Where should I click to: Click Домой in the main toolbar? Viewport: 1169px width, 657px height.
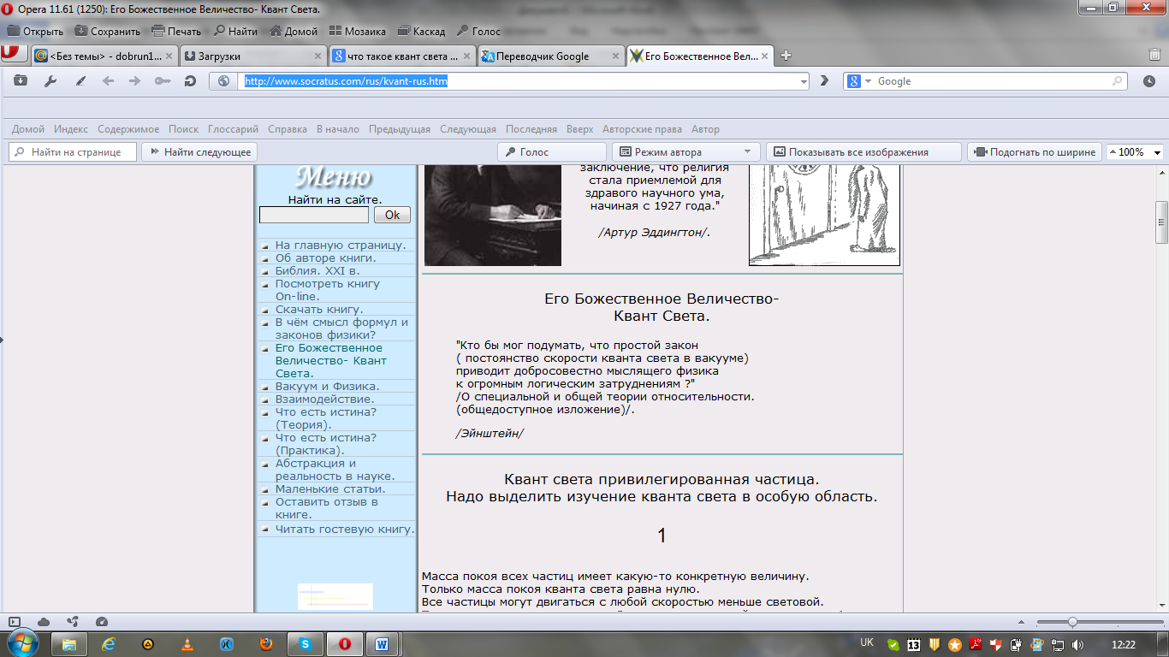(294, 31)
